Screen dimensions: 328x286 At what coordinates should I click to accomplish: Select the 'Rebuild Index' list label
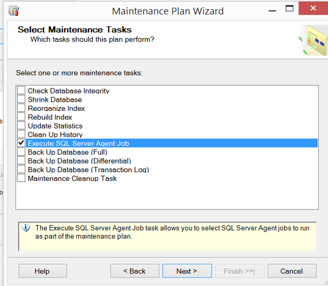[x=50, y=117]
